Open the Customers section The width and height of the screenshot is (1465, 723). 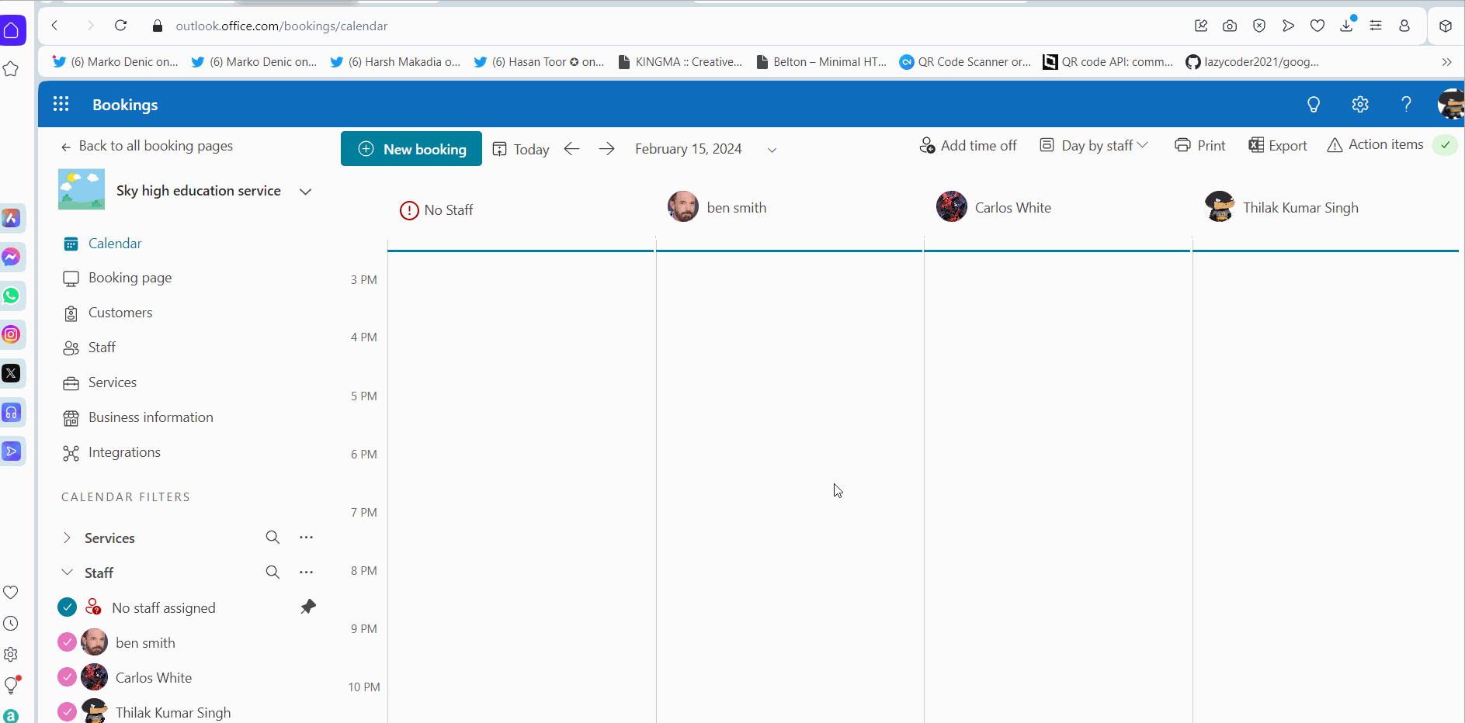(120, 313)
